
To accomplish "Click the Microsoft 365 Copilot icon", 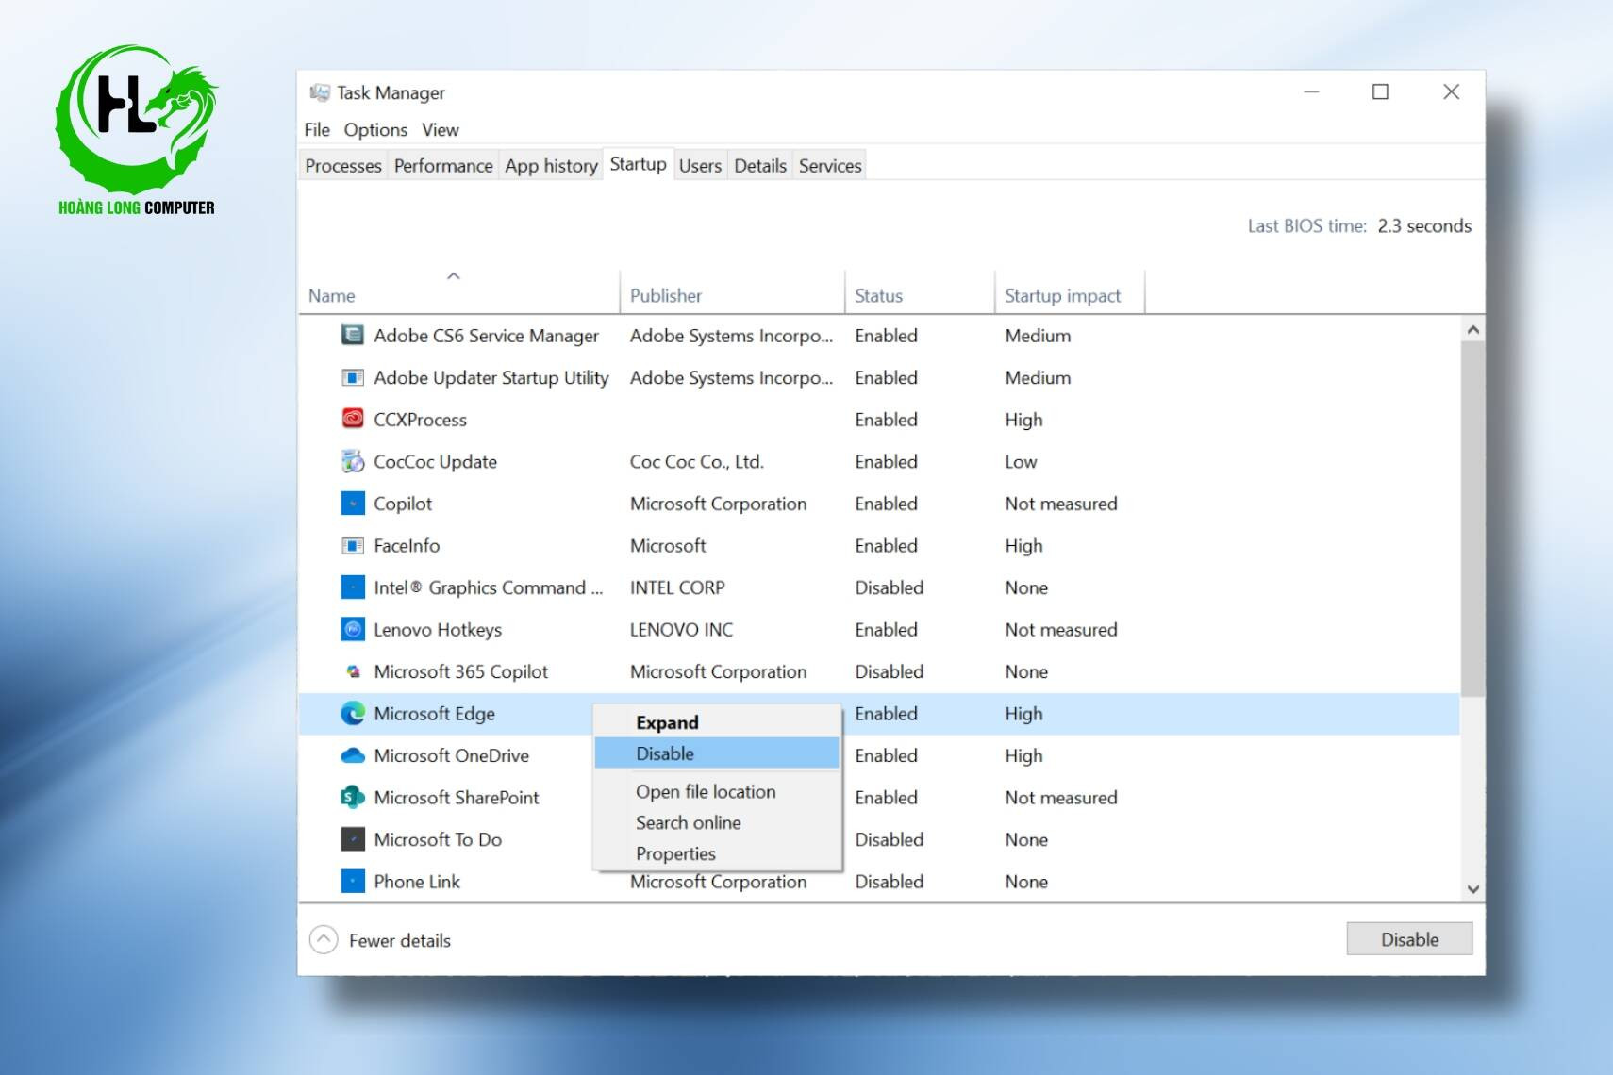I will pyautogui.click(x=352, y=671).
